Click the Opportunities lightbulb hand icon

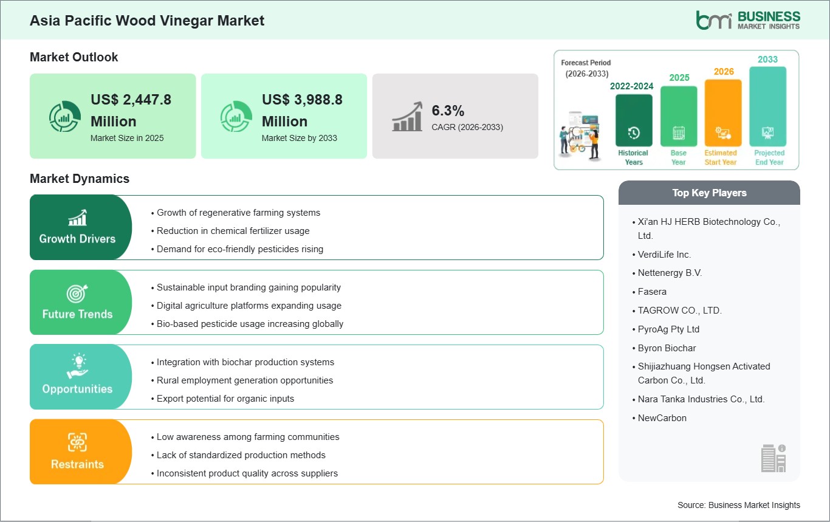[77, 367]
